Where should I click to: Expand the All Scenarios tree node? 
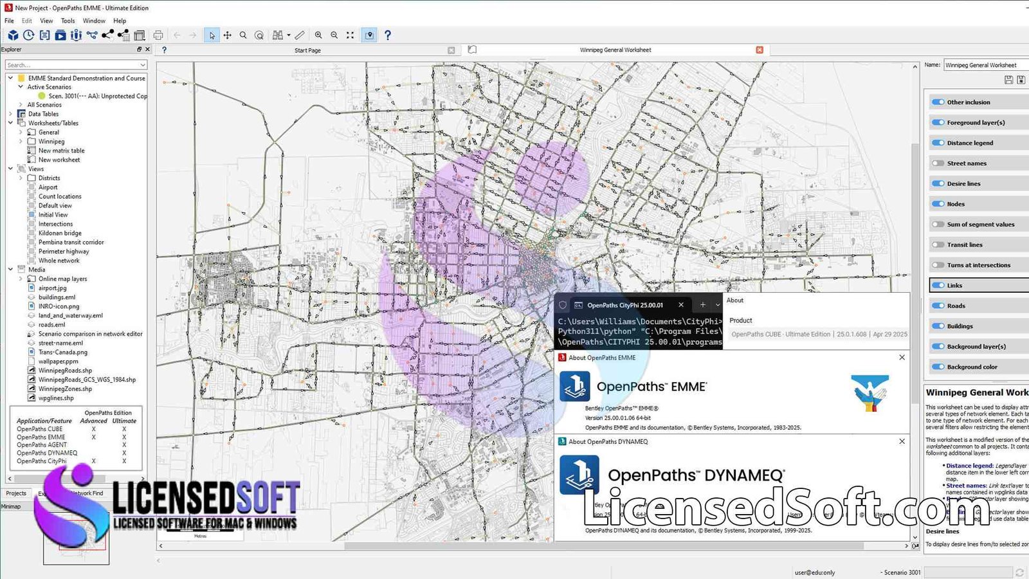click(x=20, y=104)
